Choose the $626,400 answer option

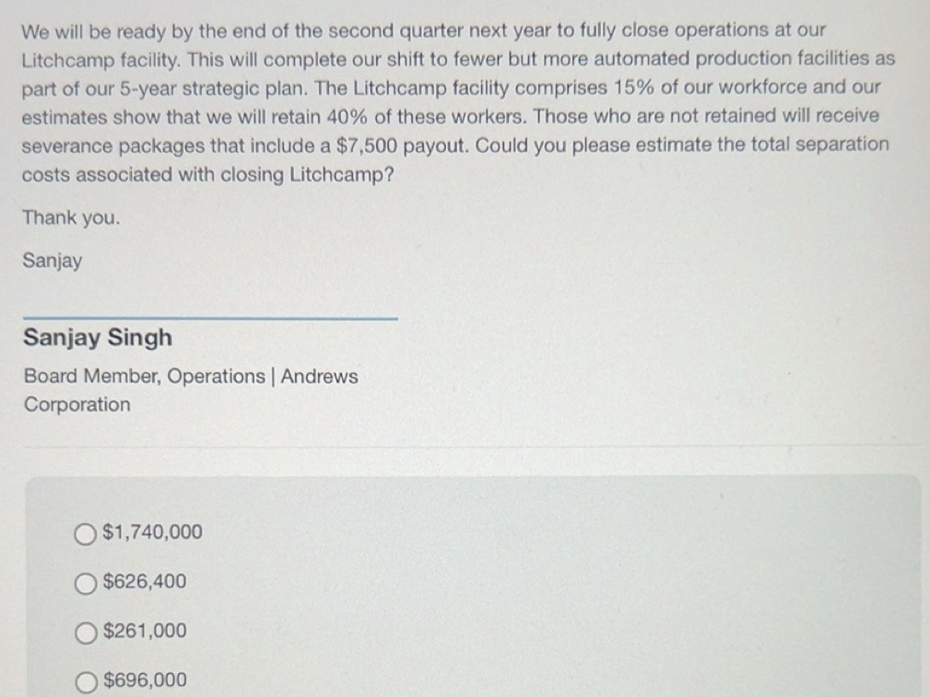click(x=86, y=584)
